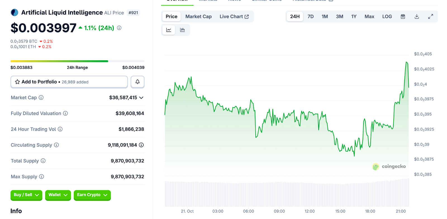
Task: Expand the Market Cap value chevron
Action: click(x=141, y=98)
